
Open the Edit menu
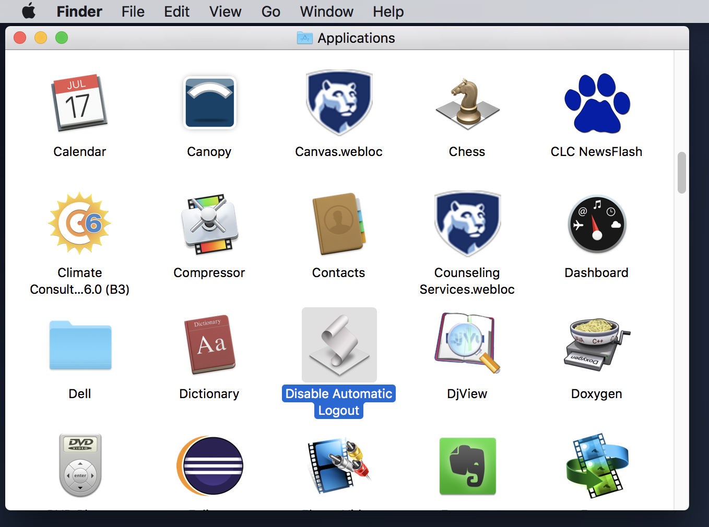[x=176, y=11]
